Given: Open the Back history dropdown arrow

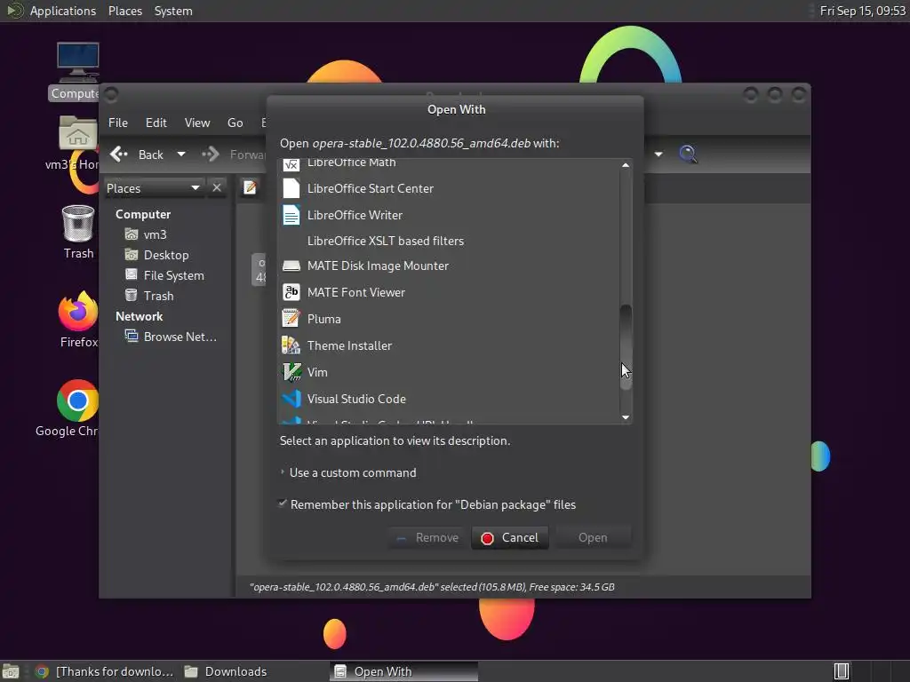Looking at the screenshot, I should coord(181,155).
